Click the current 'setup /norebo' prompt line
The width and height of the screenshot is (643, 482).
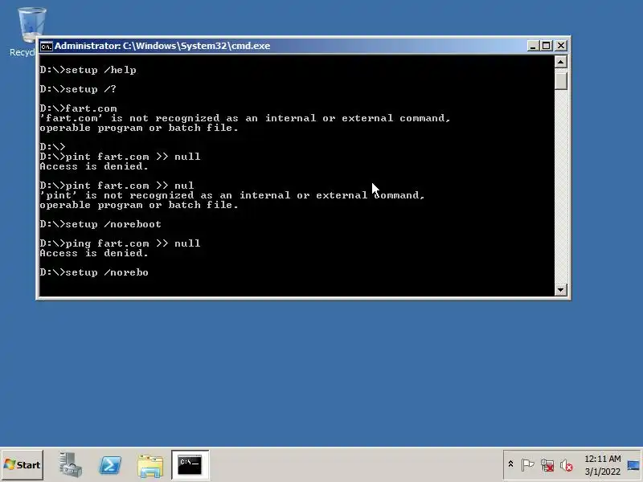94,272
